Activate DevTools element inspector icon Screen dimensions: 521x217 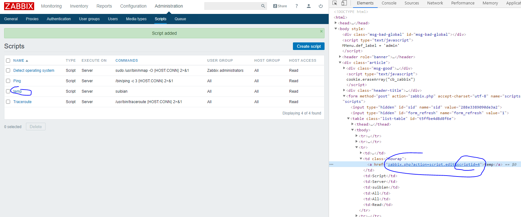[335, 3]
